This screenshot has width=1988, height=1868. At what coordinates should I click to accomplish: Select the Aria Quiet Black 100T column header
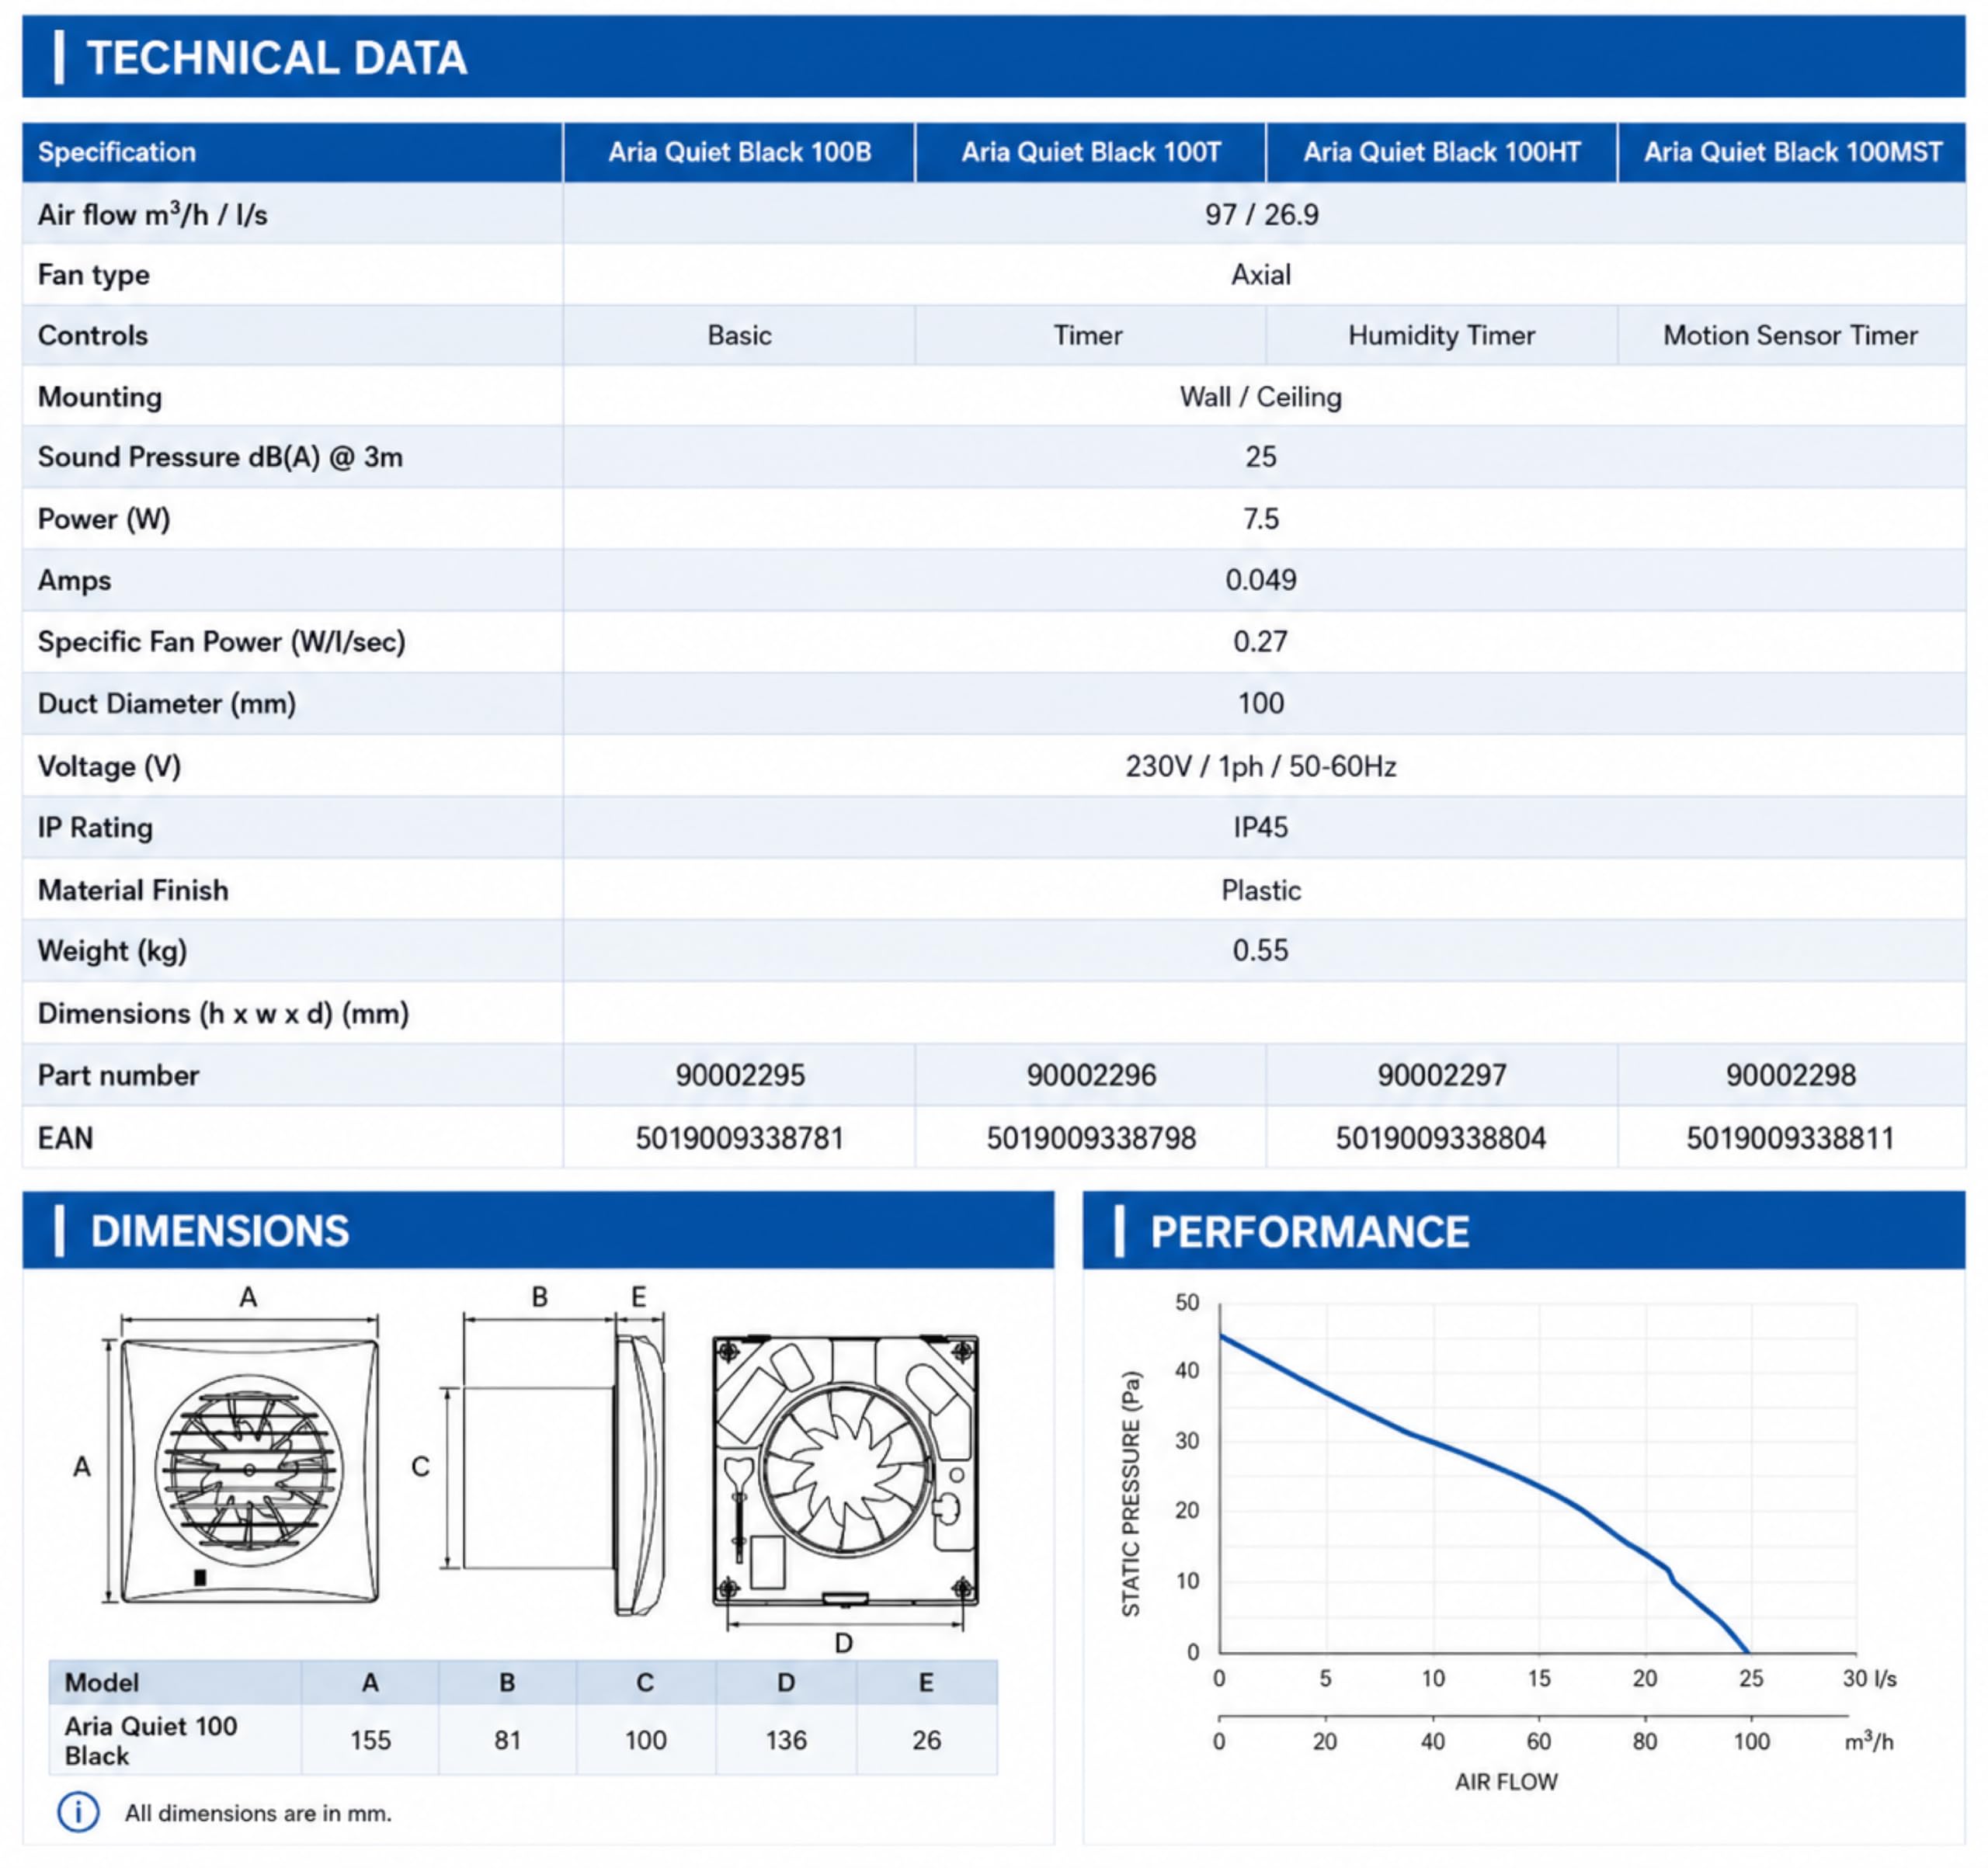(1091, 152)
